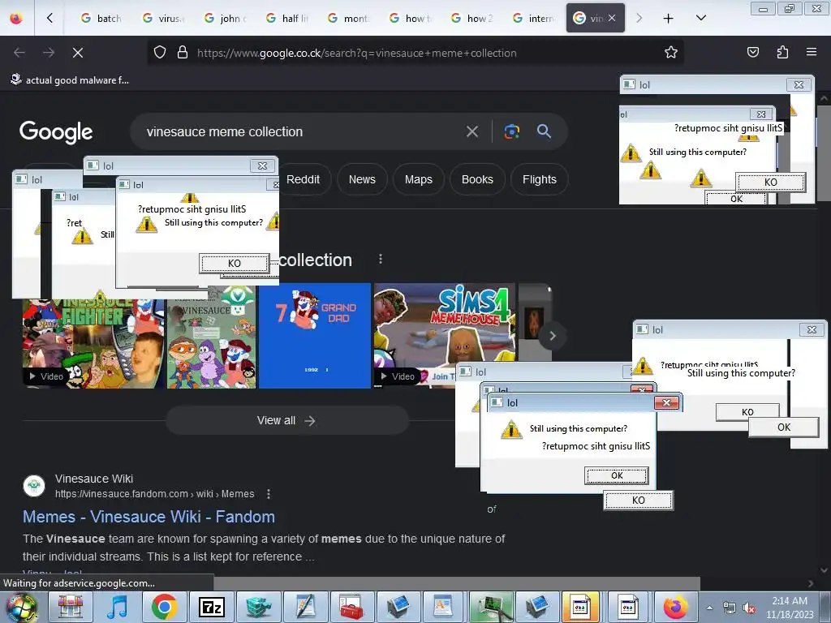Open Grand Dad 7 thumbnail
831x623 pixels.
[x=314, y=336]
